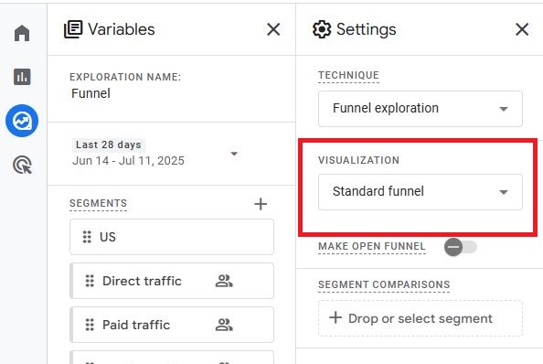Close the Variables panel
The height and width of the screenshot is (364, 543).
[x=273, y=29]
